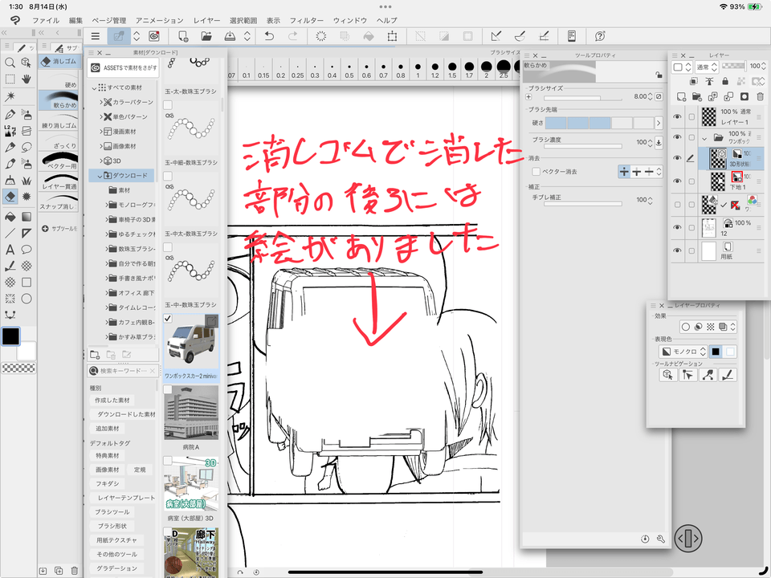This screenshot has width=771, height=578.
Task: Select the auto select magic wand tool
Action: (x=10, y=96)
